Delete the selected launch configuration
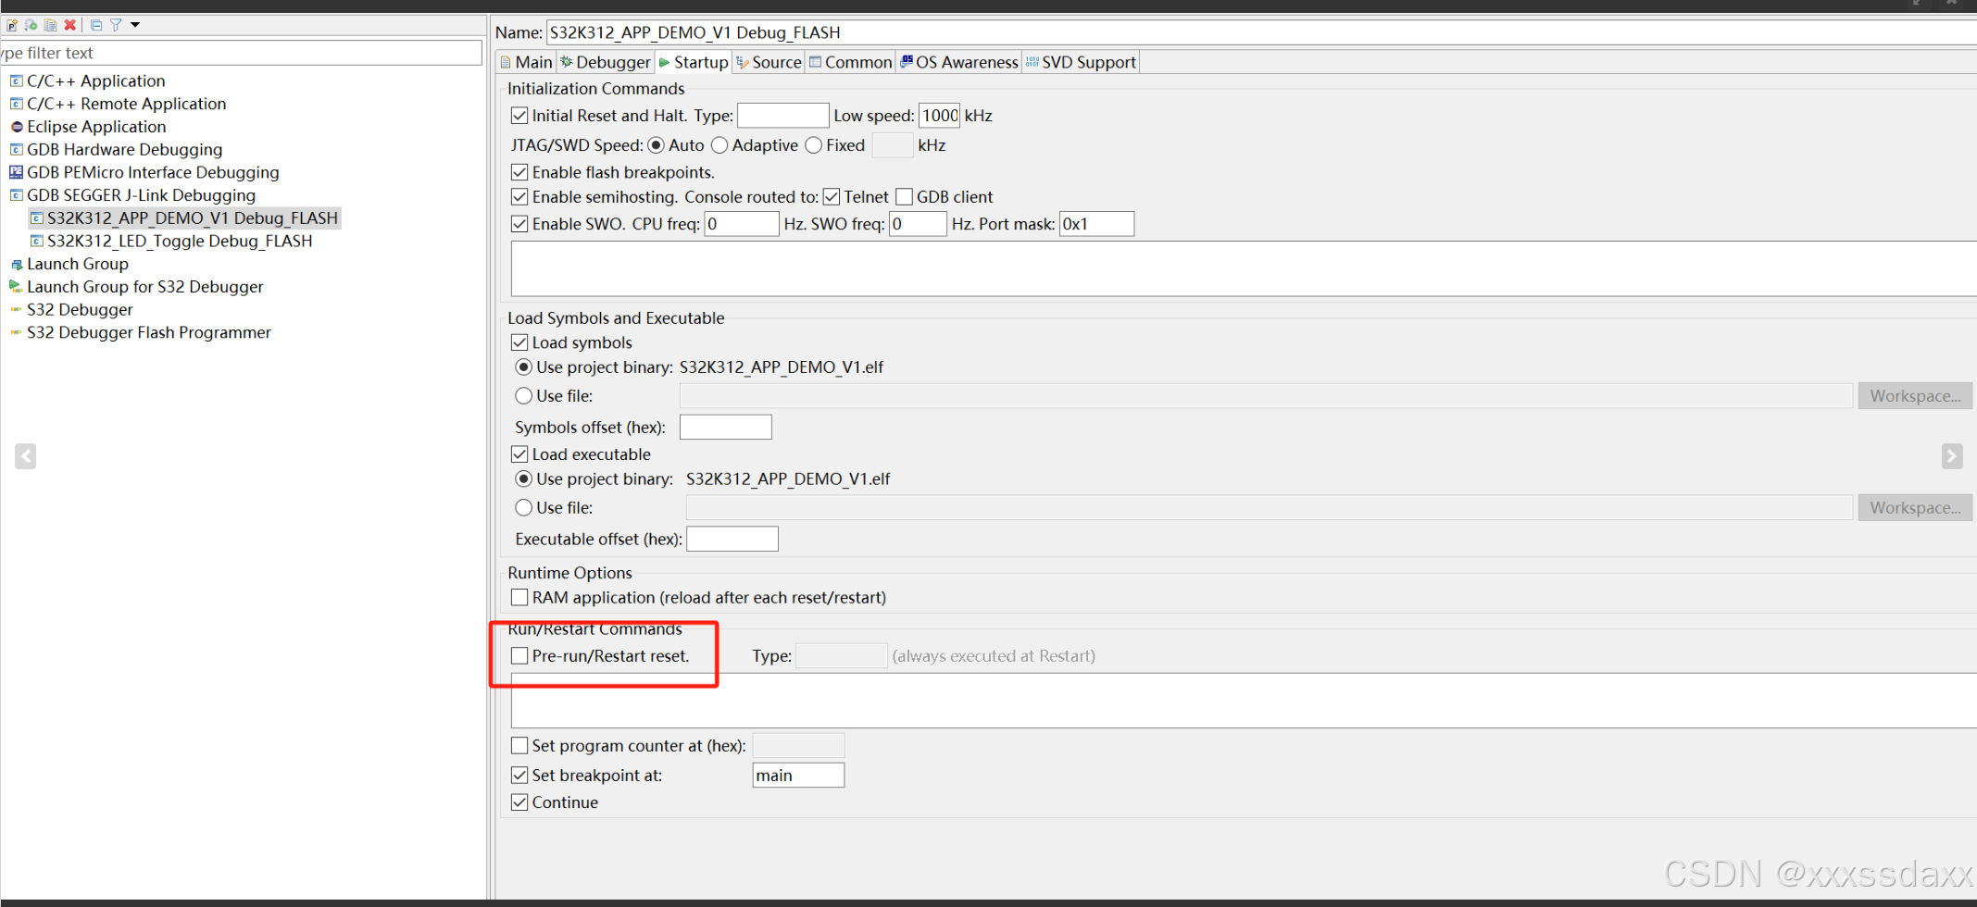The width and height of the screenshot is (1977, 907). pos(69,25)
